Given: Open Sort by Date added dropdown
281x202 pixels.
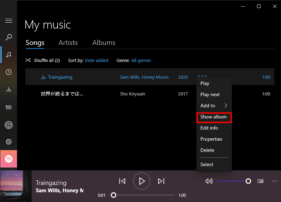Looking at the screenshot, I should coord(97,60).
